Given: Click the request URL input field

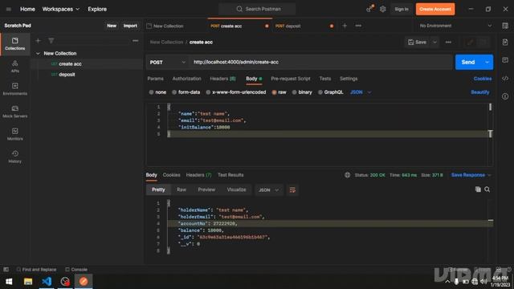Looking at the screenshot, I should pyautogui.click(x=321, y=63).
